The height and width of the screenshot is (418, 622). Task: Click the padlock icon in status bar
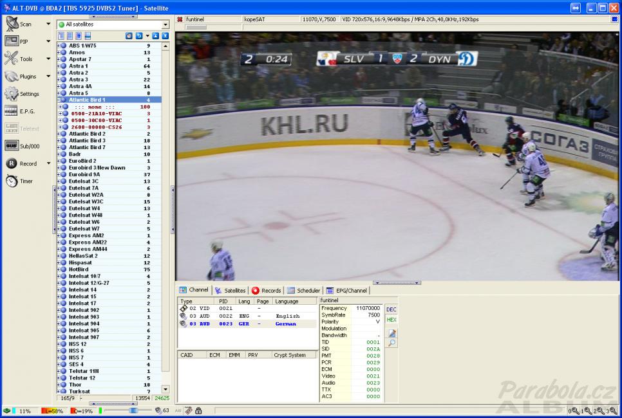198,410
